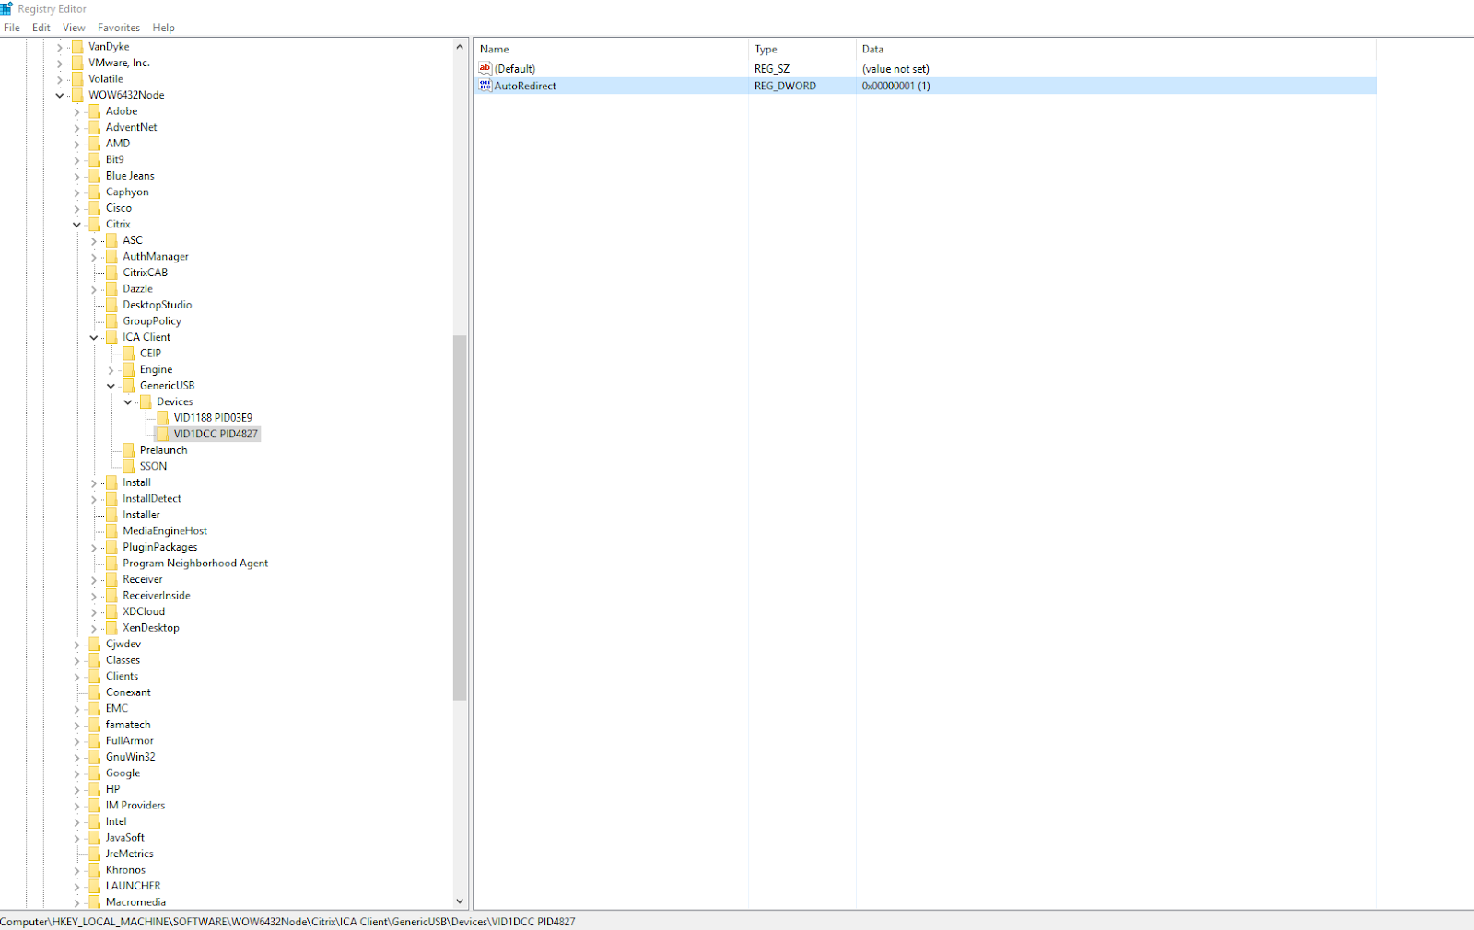Expand the Engine tree node
The height and width of the screenshot is (930, 1474).
click(x=111, y=369)
